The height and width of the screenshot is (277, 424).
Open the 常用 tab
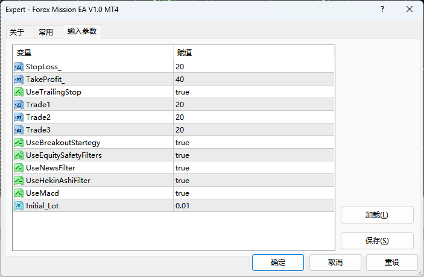[46, 33]
